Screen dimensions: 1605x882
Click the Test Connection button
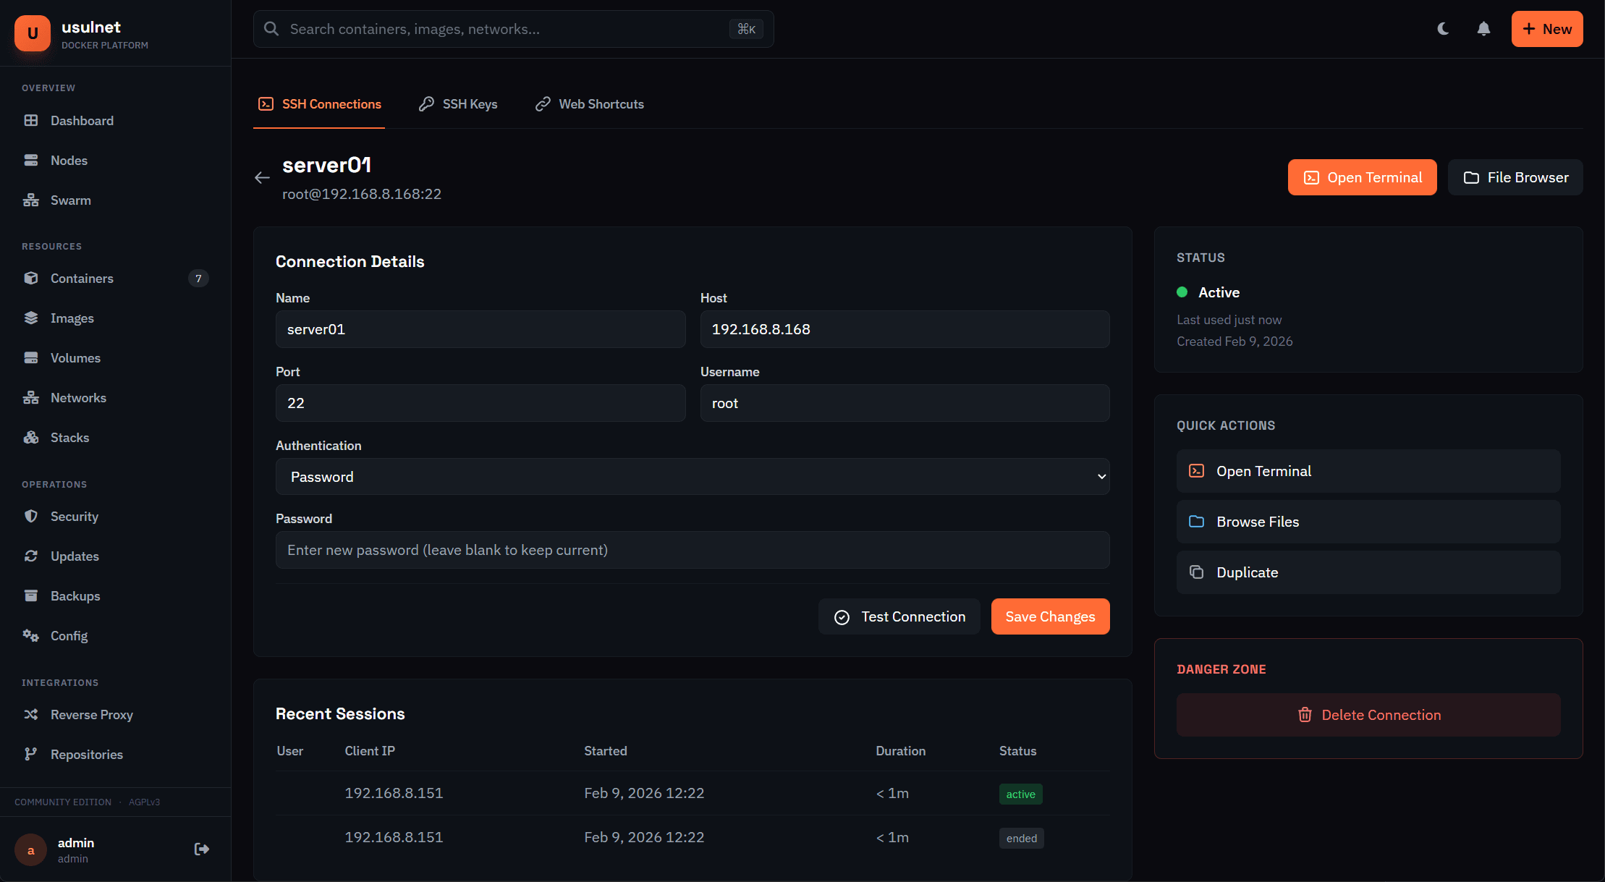pyautogui.click(x=899, y=616)
